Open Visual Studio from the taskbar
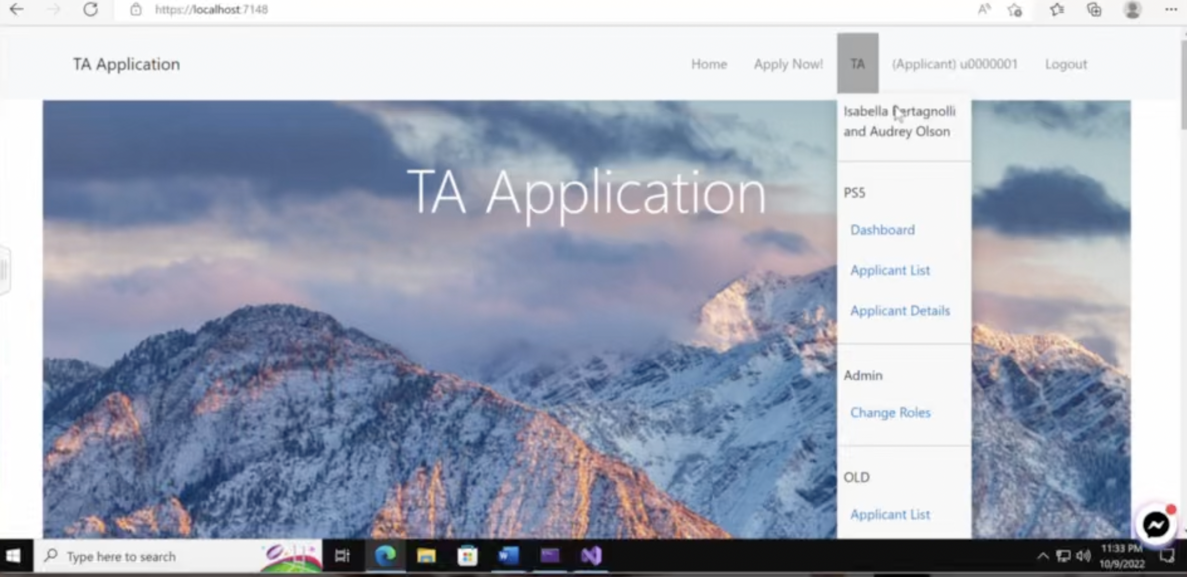The width and height of the screenshot is (1187, 577). [591, 556]
